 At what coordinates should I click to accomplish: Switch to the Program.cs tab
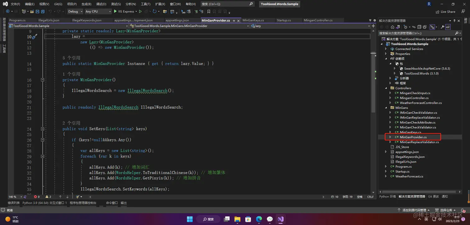pos(17,21)
